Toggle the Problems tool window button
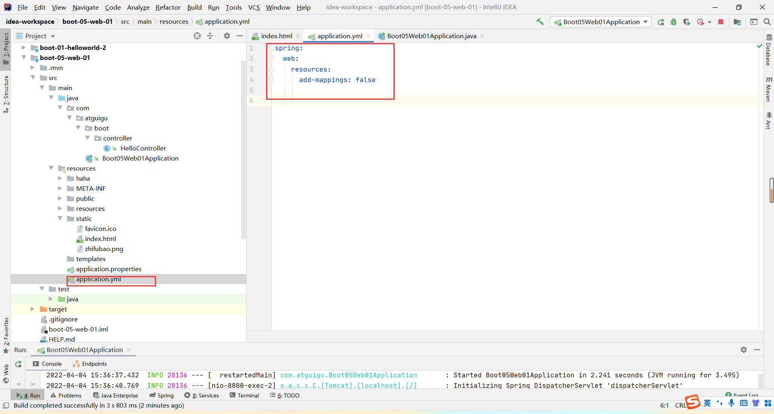Viewport: 774px width, 414px height. (66, 395)
